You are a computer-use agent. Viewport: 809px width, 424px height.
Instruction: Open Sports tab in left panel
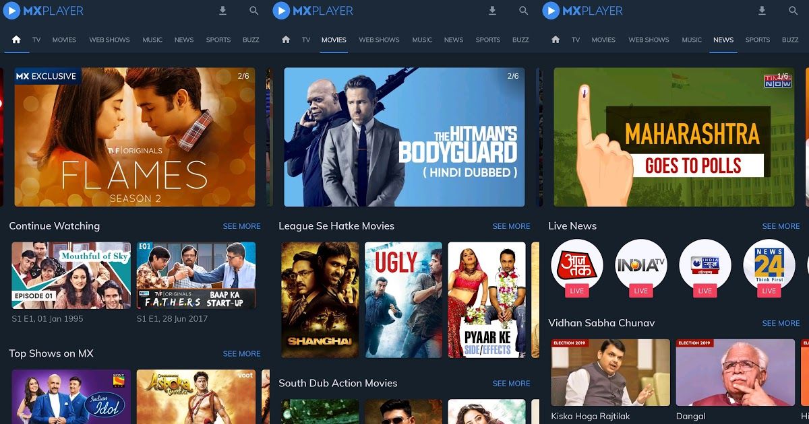218,40
